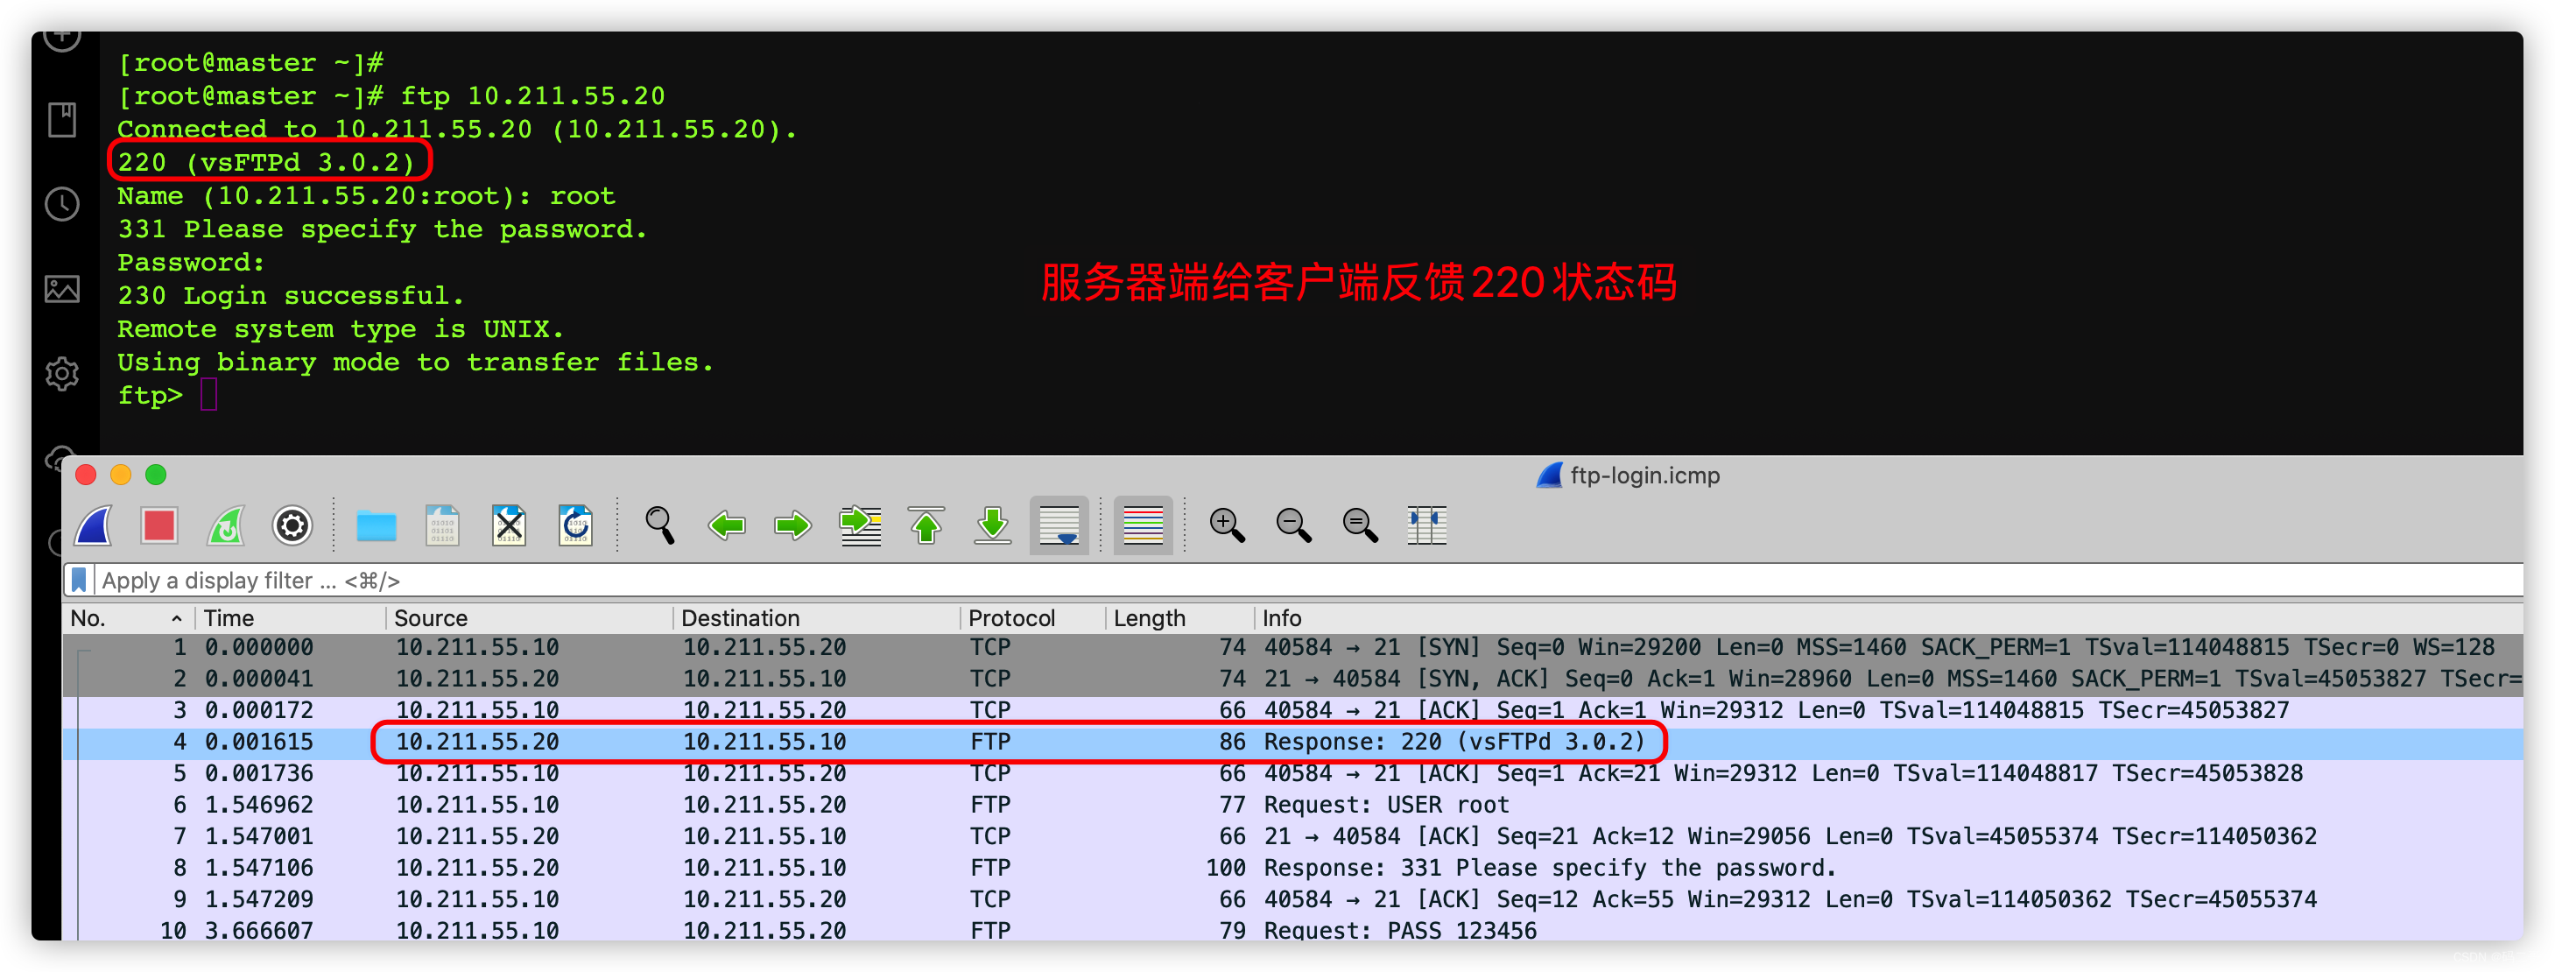2555x972 pixels.
Task: Open bookmark icon in terminal sidebar
Action: (62, 120)
